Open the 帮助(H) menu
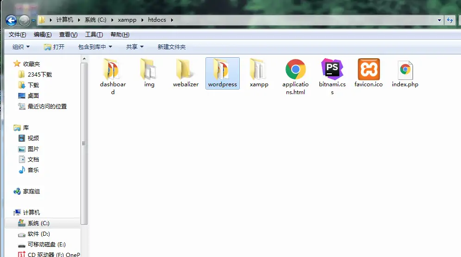This screenshot has height=257, width=461. [120, 35]
